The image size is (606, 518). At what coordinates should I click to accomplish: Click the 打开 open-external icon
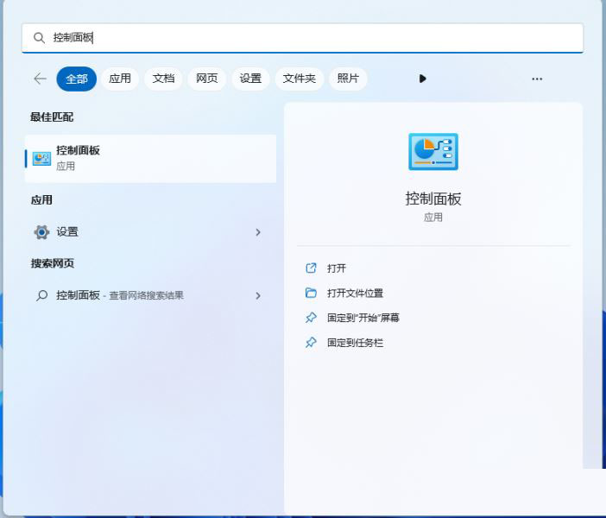311,268
